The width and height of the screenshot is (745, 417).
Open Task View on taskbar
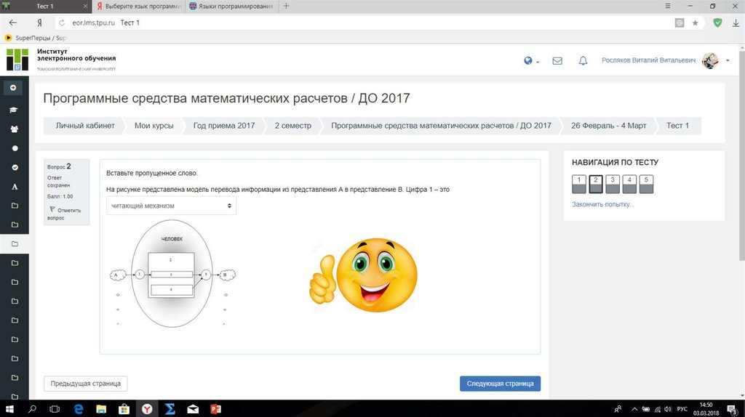tap(55, 409)
